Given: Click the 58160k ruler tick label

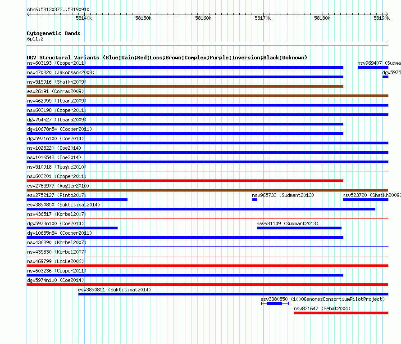Looking at the screenshot, I should click(x=203, y=18).
